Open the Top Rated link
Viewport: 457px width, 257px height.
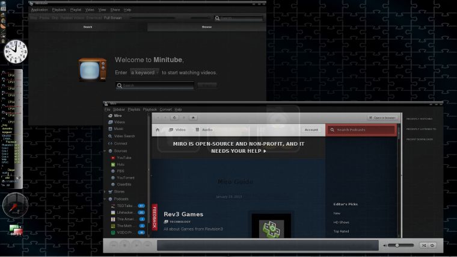click(x=341, y=231)
